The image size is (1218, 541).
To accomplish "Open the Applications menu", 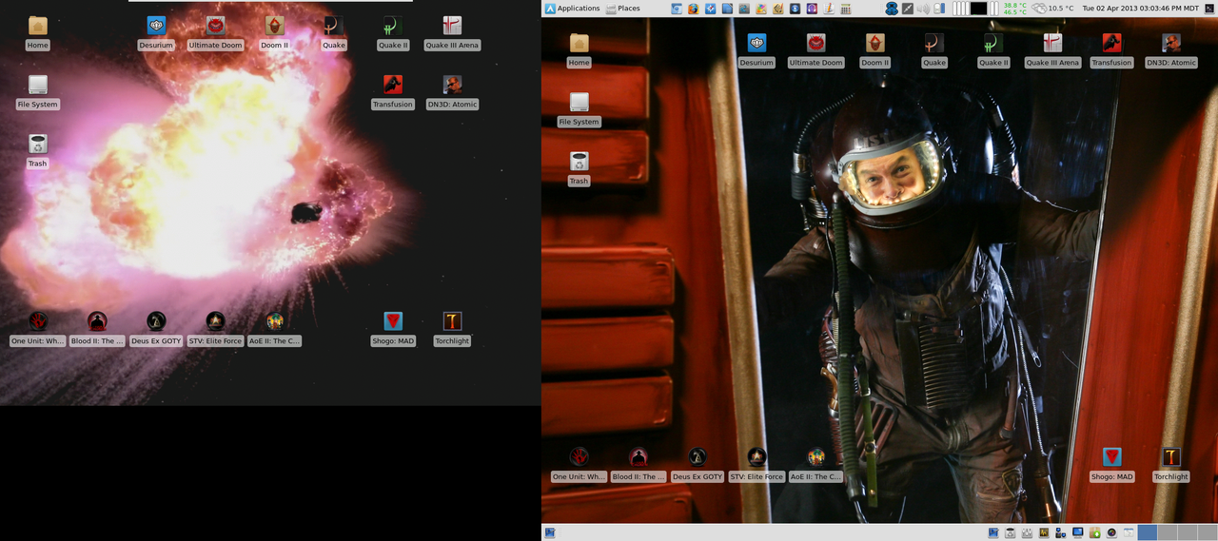I will coord(572,9).
